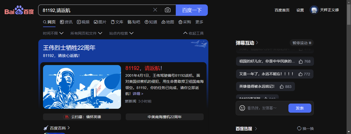The width and height of the screenshot is (351, 134).
Task: Expand the 站点内检索 dropdown
Action: 121,33
